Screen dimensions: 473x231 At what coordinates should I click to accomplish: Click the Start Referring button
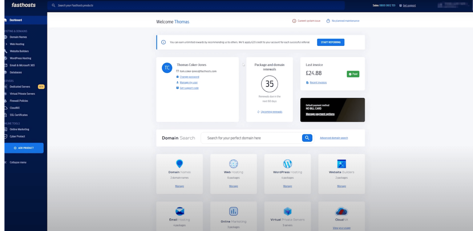330,42
